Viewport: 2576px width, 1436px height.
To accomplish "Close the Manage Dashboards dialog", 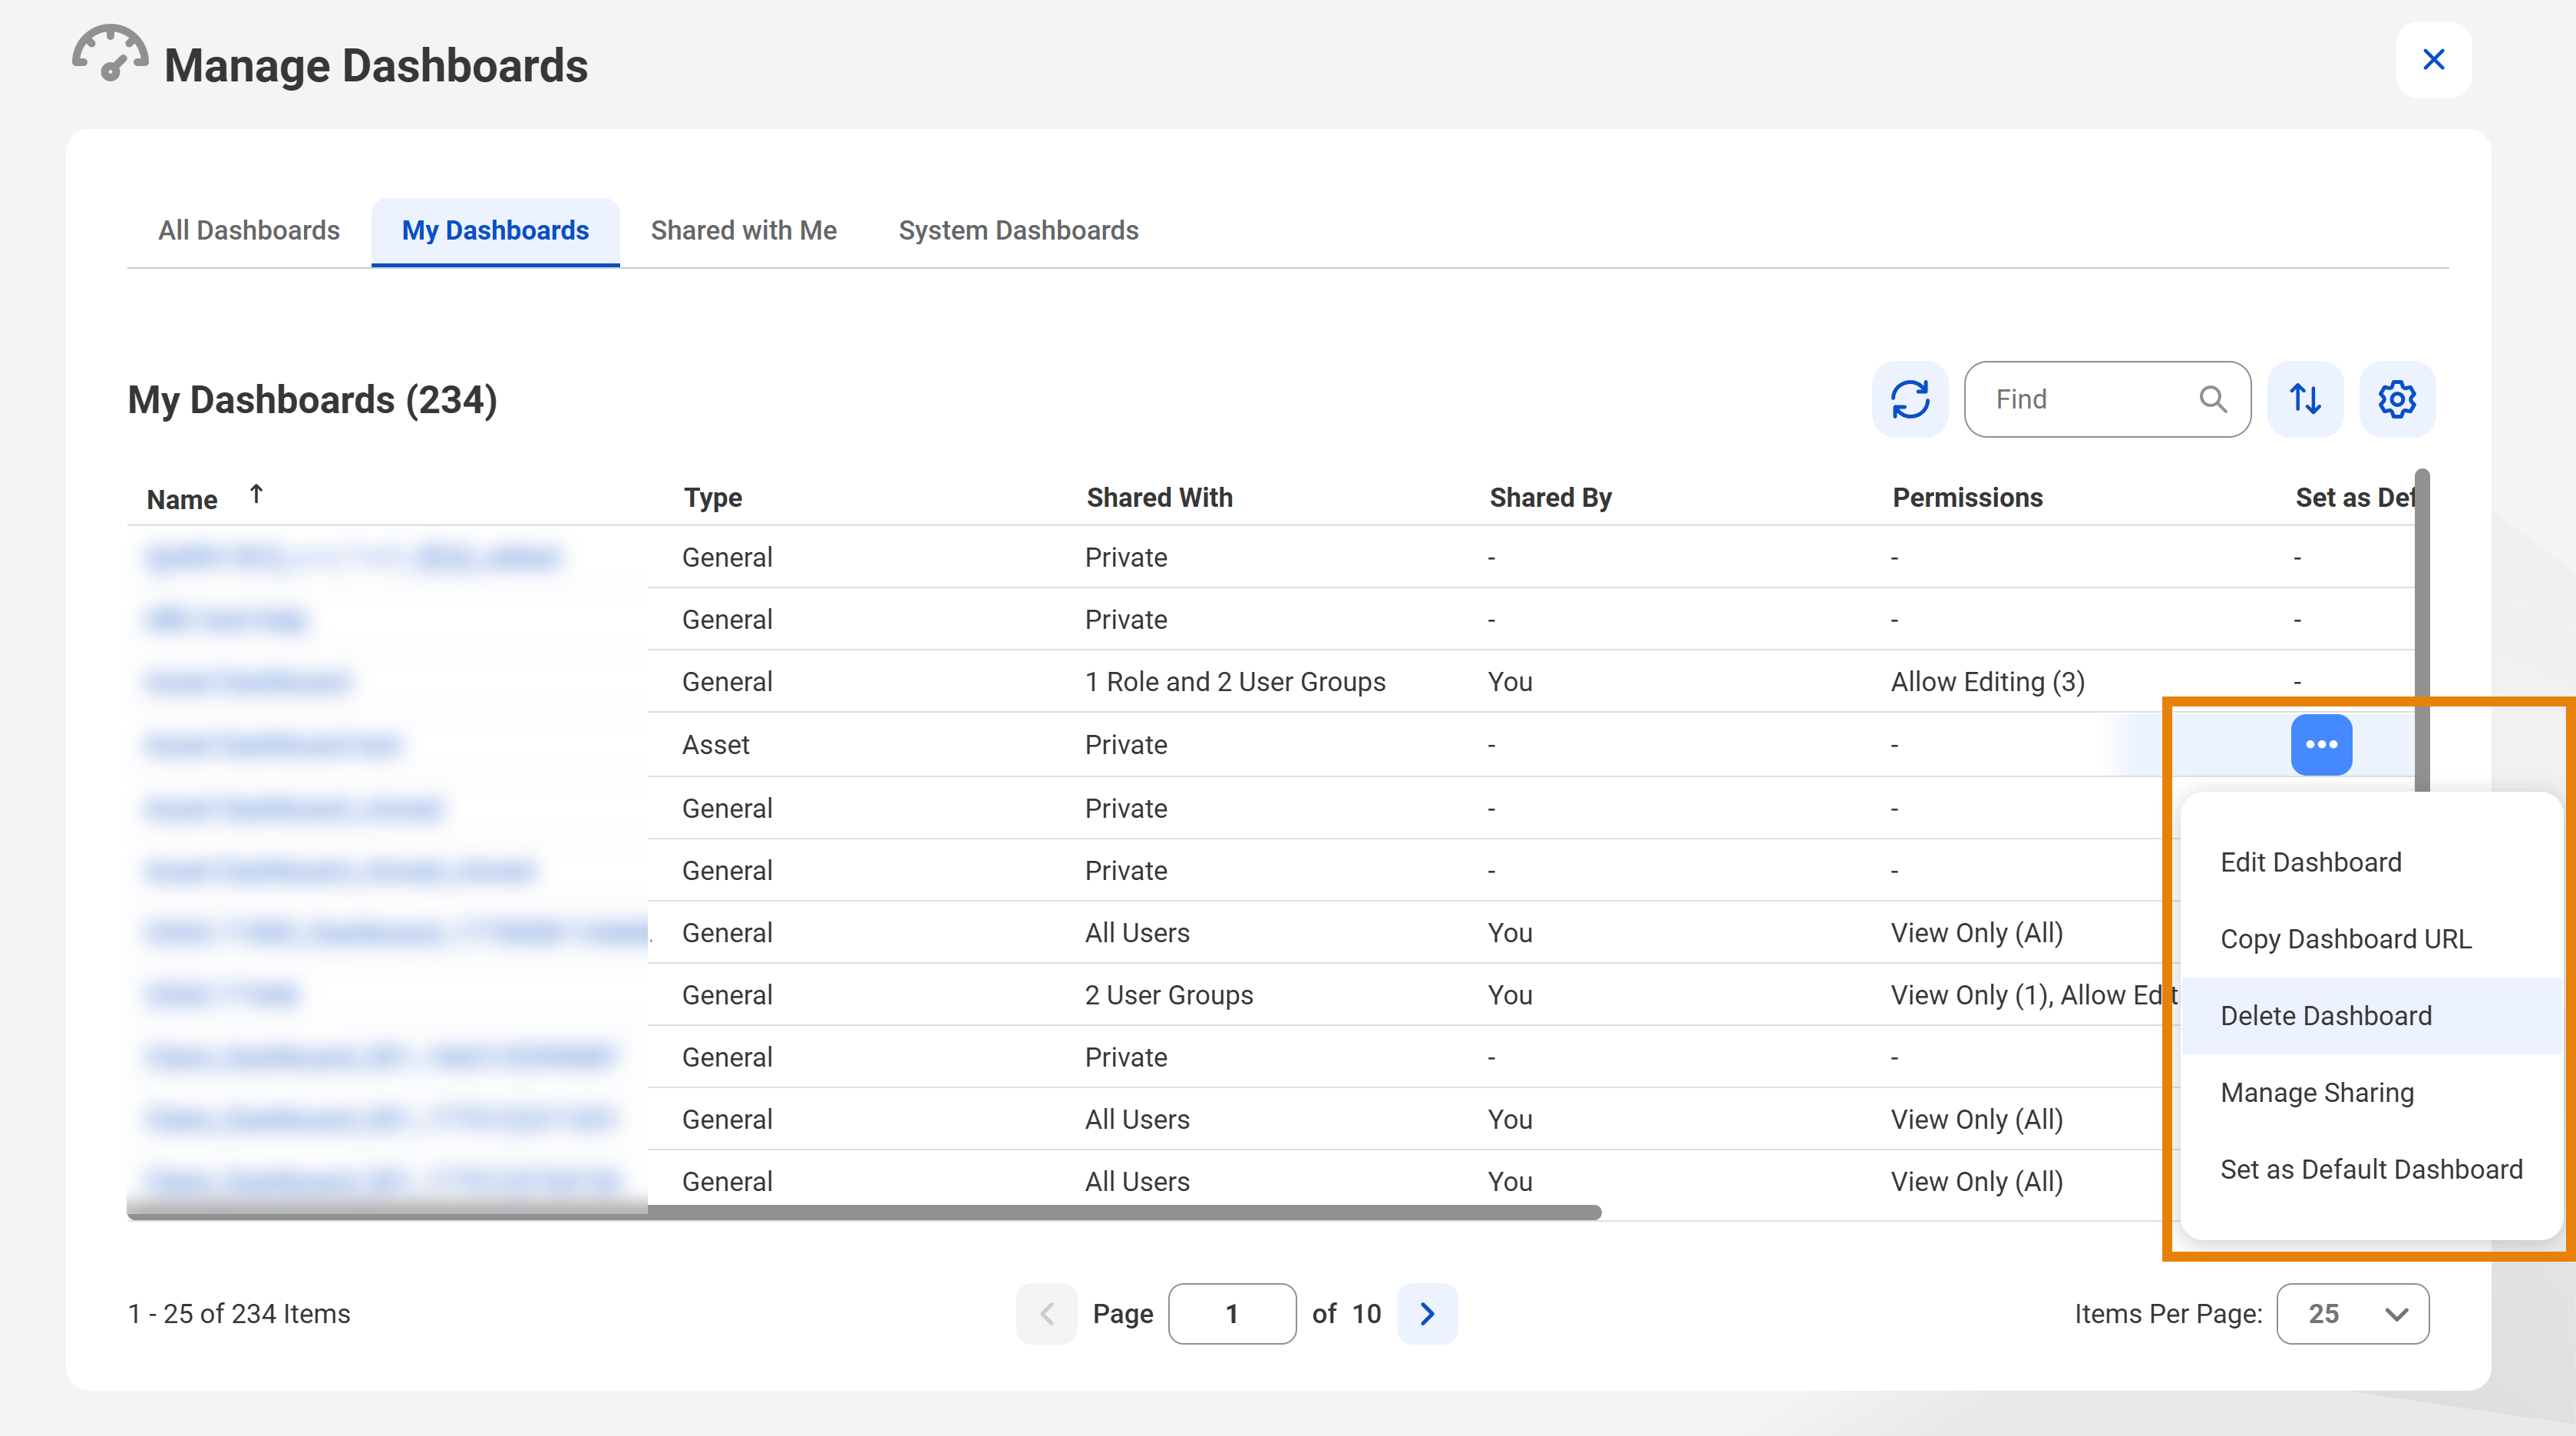I will pos(2434,60).
